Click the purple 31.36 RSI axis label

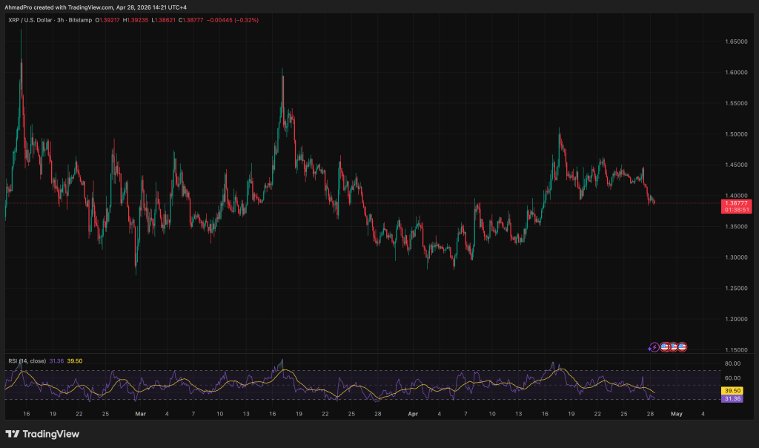coord(732,398)
